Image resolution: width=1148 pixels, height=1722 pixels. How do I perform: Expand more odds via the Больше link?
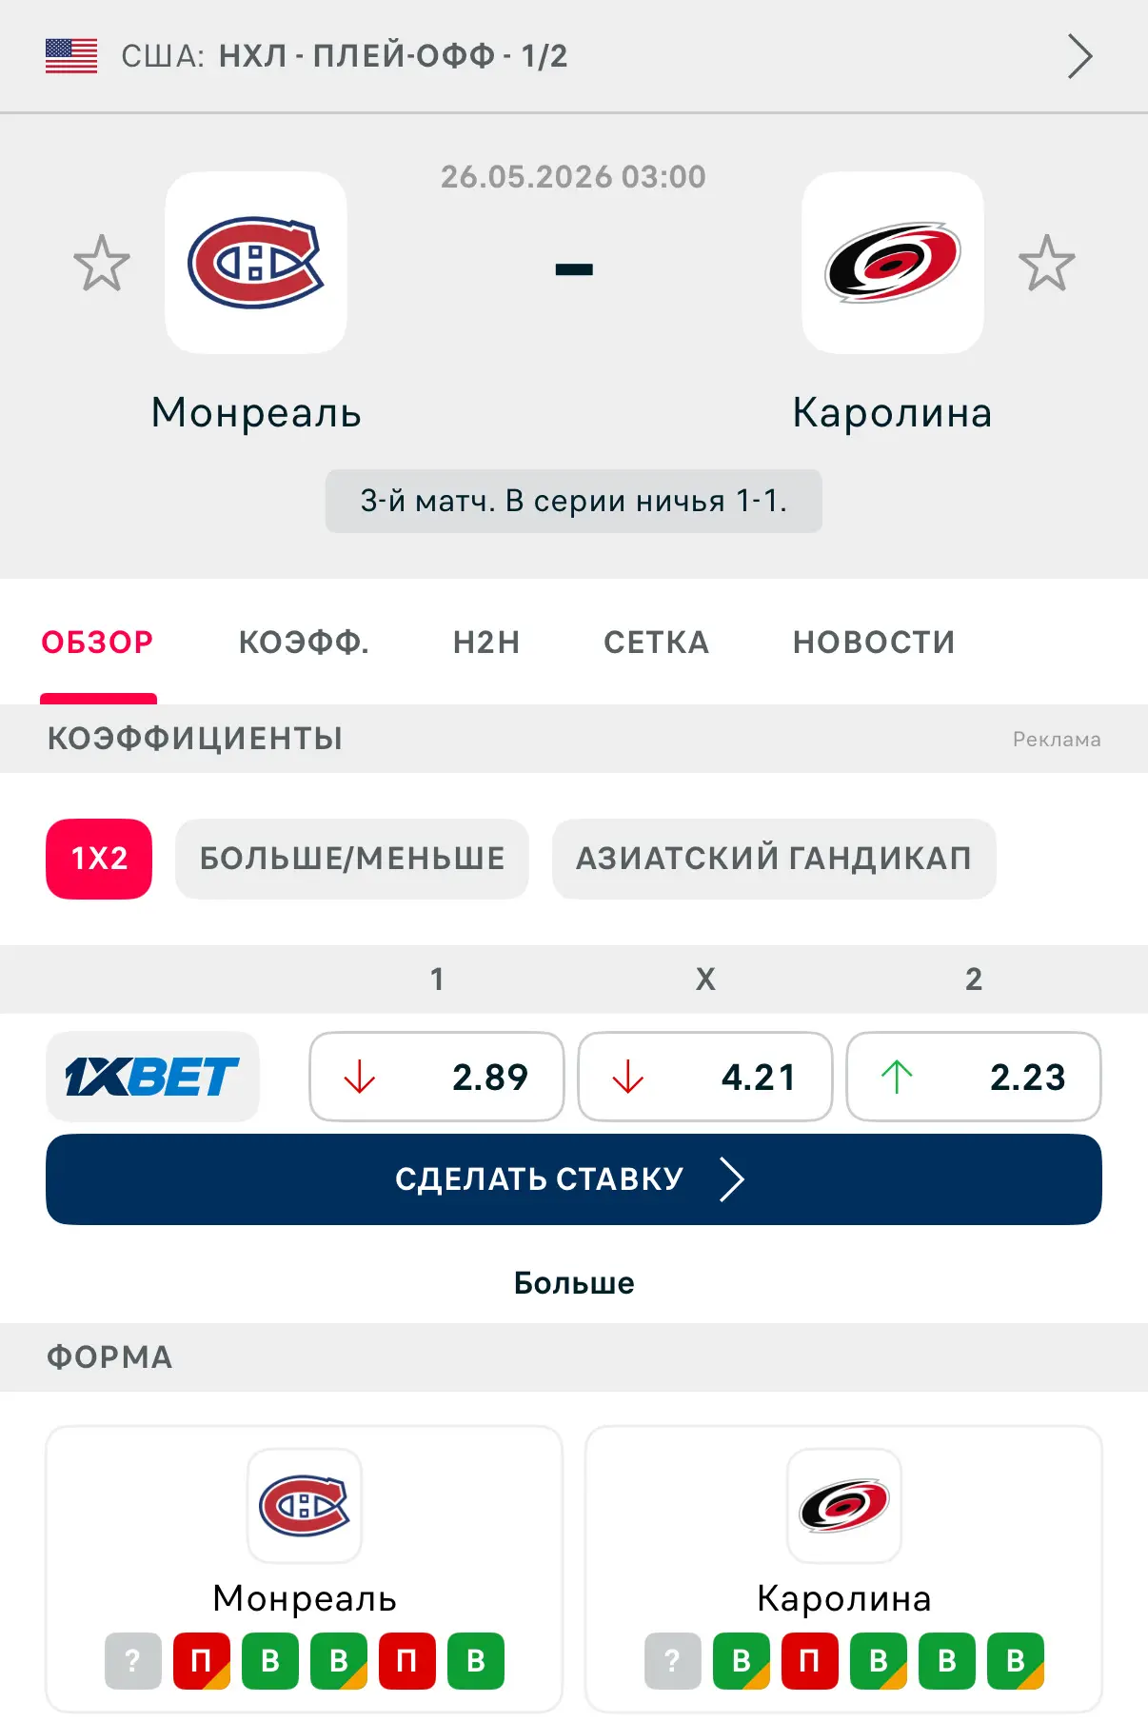(x=574, y=1283)
